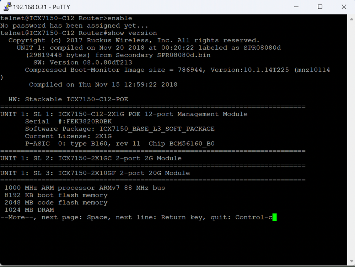This screenshot has width=355, height=267.
Task: Click the 'enable' command on first line
Action: click(120, 18)
